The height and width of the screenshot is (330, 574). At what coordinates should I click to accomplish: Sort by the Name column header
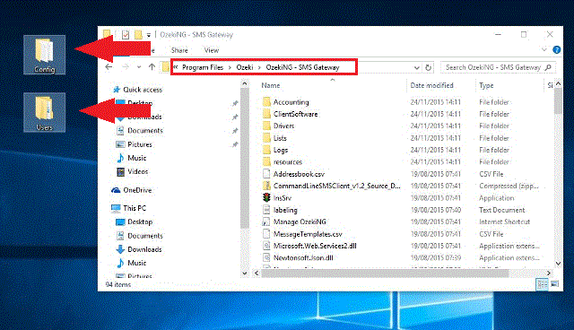[x=271, y=85]
